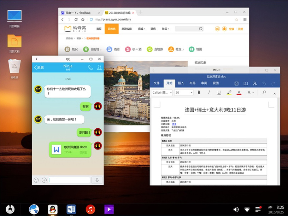Open the 欧洲深度游.docx file message in QQ
The height and width of the screenshot is (216, 288).
70,150
